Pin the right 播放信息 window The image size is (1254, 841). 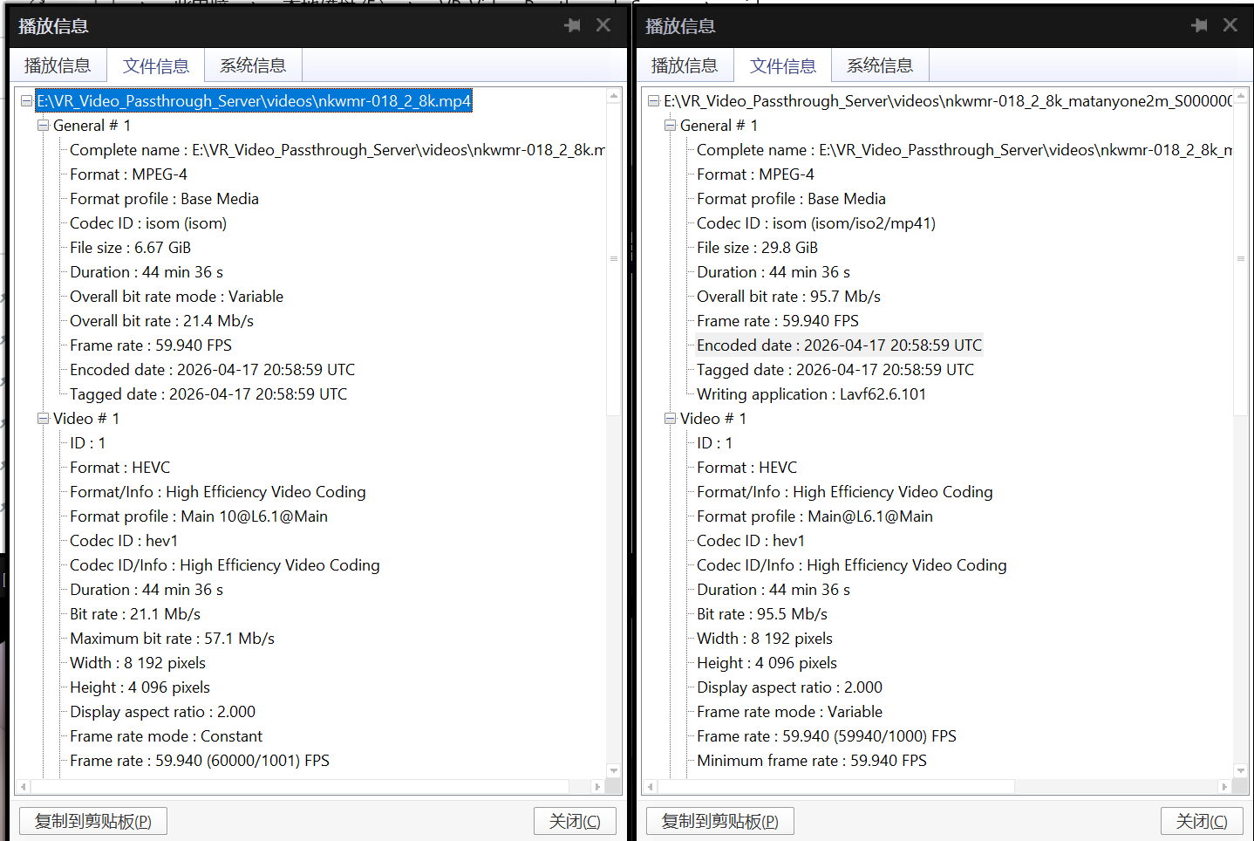click(x=1199, y=25)
